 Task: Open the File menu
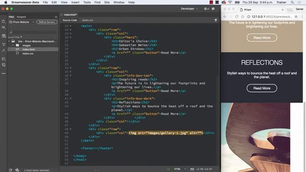click(x=45, y=2)
